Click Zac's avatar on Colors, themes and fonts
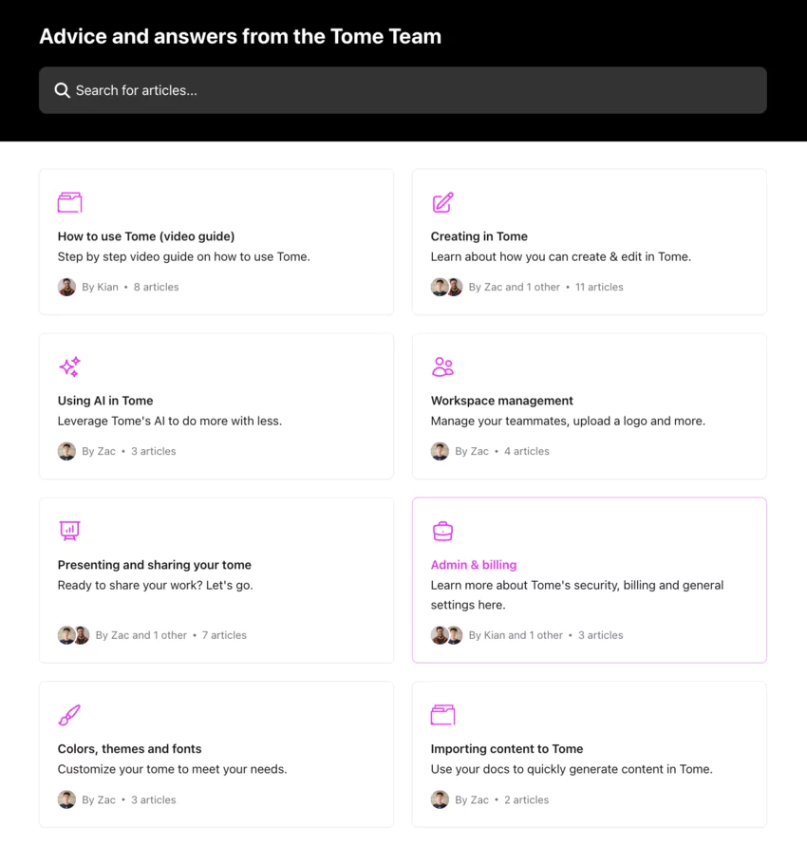The height and width of the screenshot is (845, 807). click(66, 798)
